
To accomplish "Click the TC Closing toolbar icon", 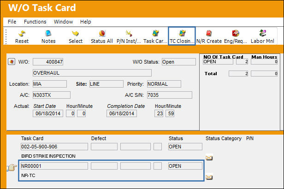I will [182, 37].
